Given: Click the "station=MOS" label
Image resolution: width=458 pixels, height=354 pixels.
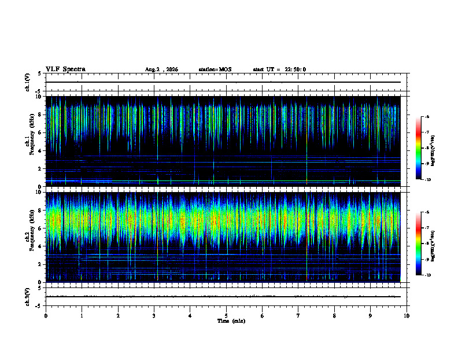Looking at the screenshot, I should [x=215, y=69].
